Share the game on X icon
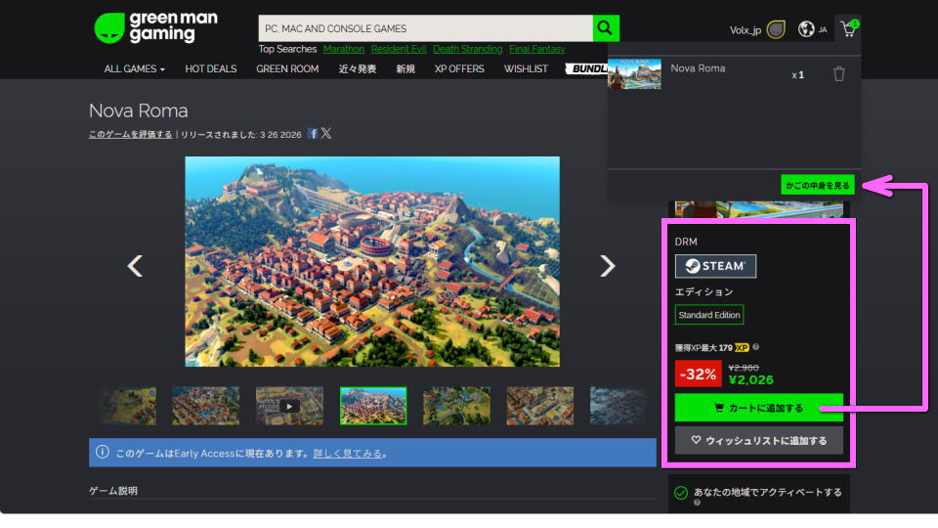 (326, 134)
